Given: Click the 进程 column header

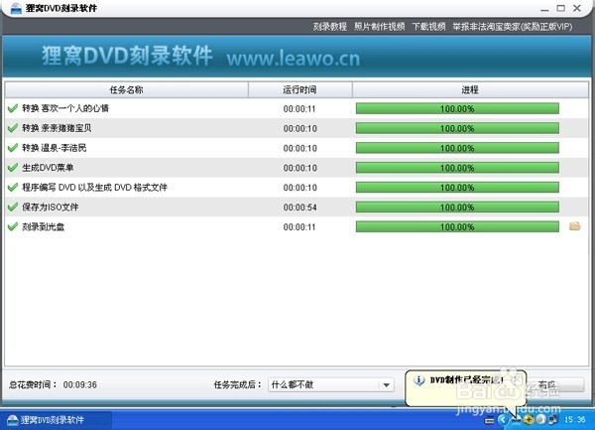Looking at the screenshot, I should (470, 90).
